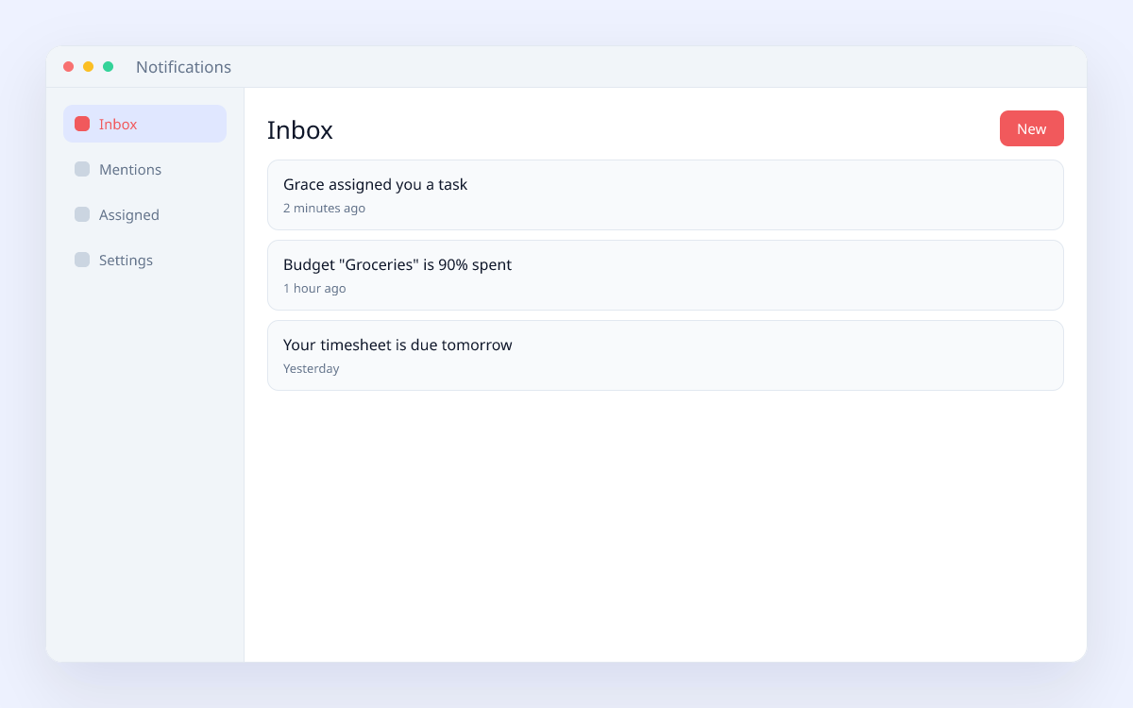Viewport: 1133px width, 708px height.
Task: Minimize the window with yellow dot
Action: coord(88,66)
